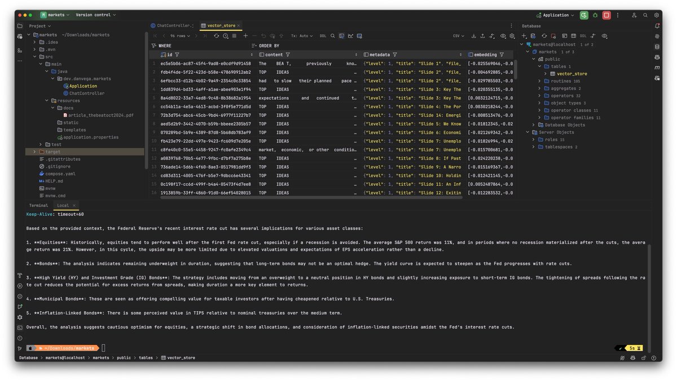Viewport: 677px width, 381px height.
Task: Open table view settings gear icon
Action: pyautogui.click(x=512, y=36)
